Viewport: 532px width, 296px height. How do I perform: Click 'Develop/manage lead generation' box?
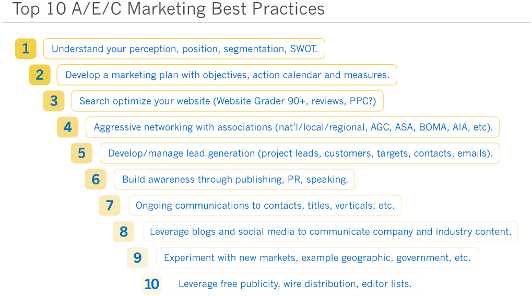point(300,153)
